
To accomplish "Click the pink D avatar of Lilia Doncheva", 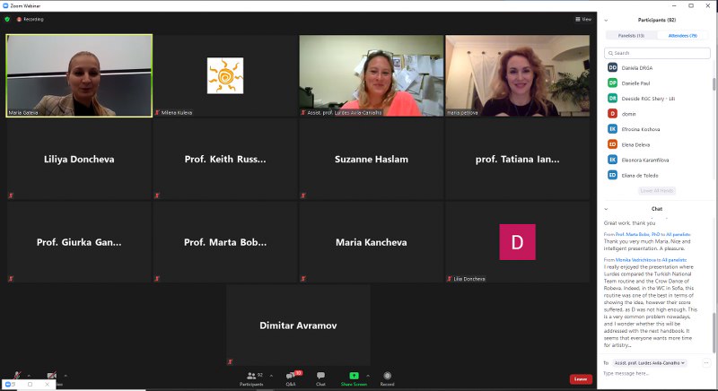I will [518, 242].
